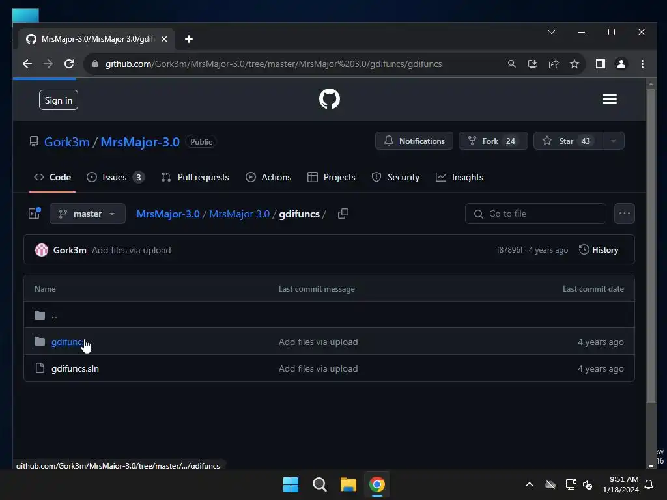Click the taskbar clock showing 9:51 AM

621,484
